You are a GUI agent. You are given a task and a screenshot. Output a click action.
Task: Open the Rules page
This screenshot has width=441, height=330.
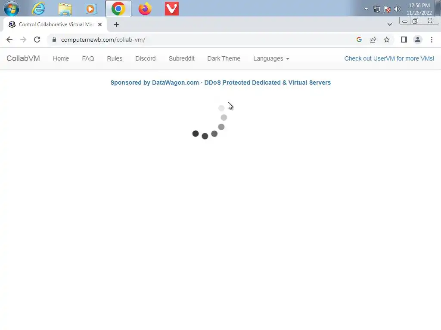click(x=115, y=58)
